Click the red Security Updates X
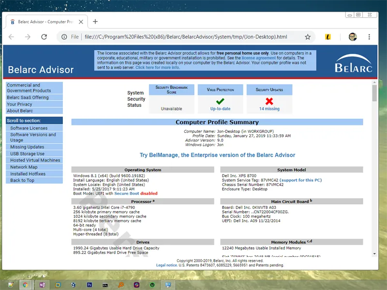The height and width of the screenshot is (290, 387). 269,101
